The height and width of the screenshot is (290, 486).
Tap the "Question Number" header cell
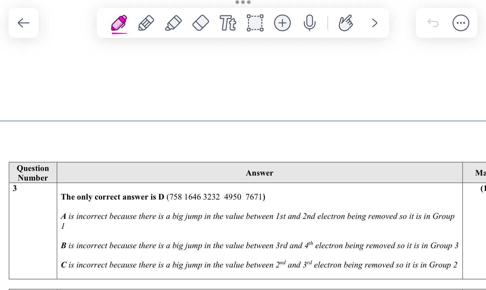coord(33,173)
